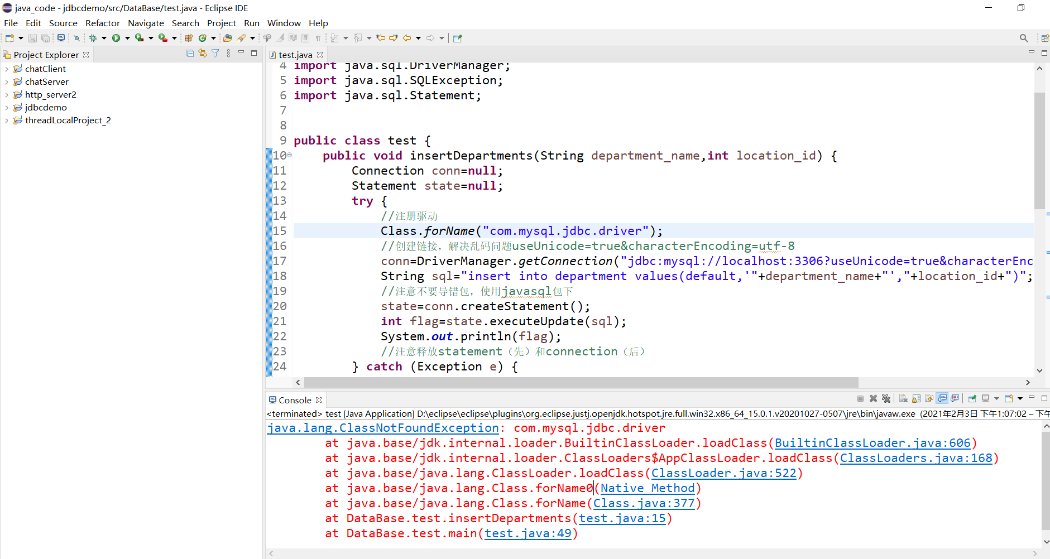Click the Coverage run icon
The height and width of the screenshot is (559, 1050).
(140, 38)
